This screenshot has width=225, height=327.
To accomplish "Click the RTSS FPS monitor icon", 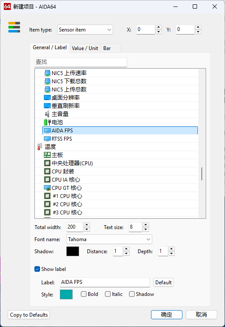I will 47,138.
